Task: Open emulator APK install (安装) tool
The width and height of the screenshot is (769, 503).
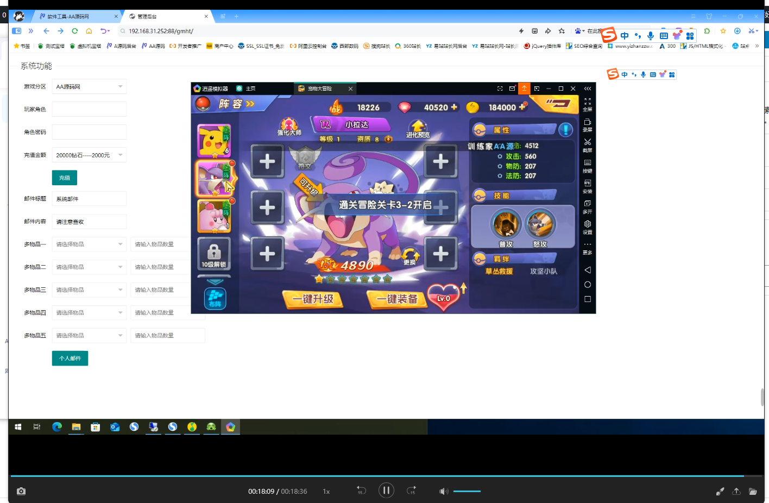Action: coord(588,186)
